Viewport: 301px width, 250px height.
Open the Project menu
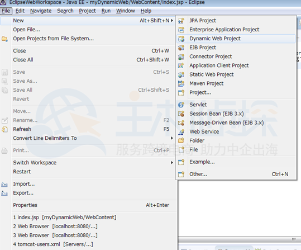[87, 11]
